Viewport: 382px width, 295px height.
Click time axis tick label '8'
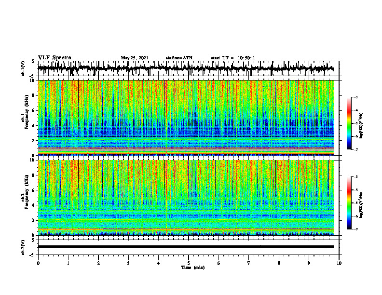point(279,263)
